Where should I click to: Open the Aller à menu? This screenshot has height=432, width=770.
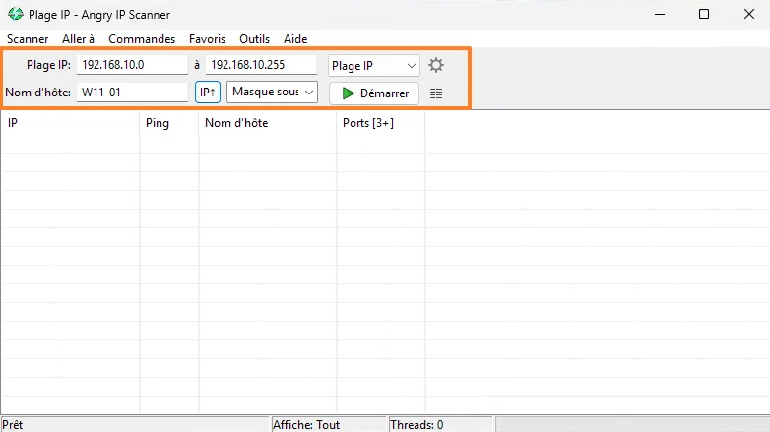[78, 39]
